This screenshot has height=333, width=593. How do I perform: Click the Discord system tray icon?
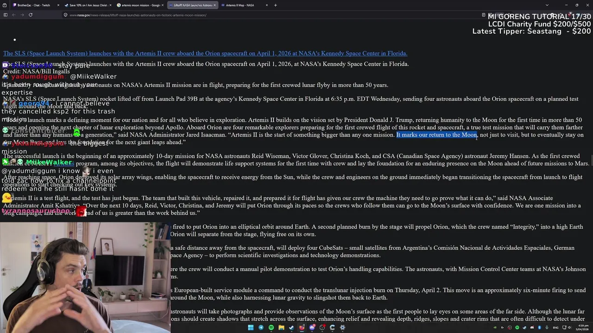pyautogui.click(x=532, y=327)
